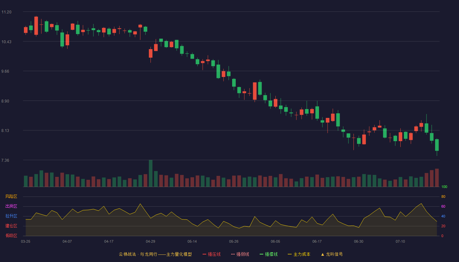459x262 pixels.
Task: Click the 10.43 price axis label
Action: tap(7, 42)
